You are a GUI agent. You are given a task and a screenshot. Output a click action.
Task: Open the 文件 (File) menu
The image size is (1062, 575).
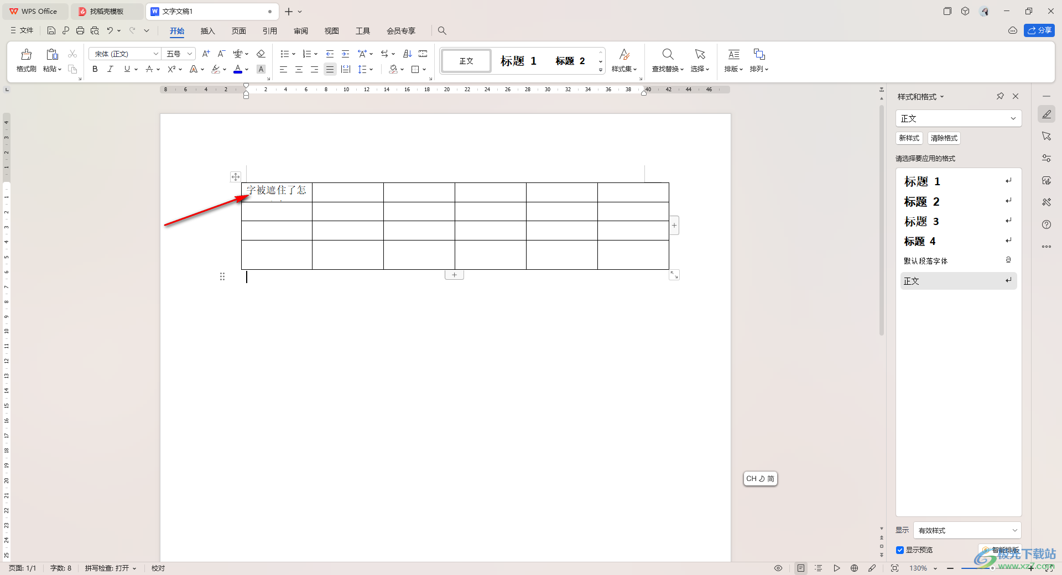(22, 30)
